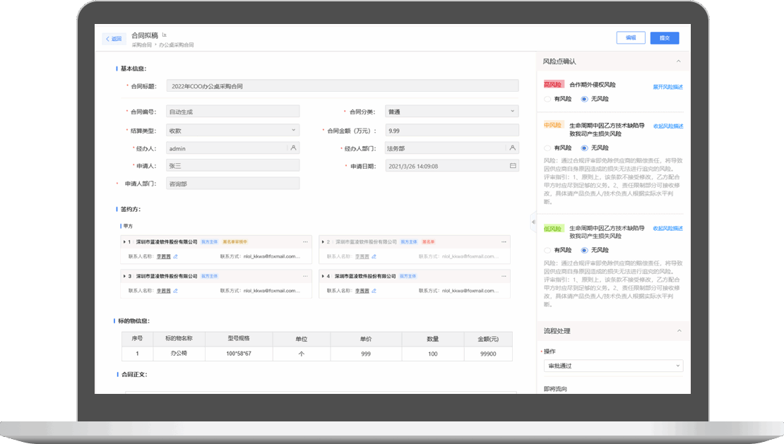The height and width of the screenshot is (444, 784).
Task: Select 有风险 for the 高风险 item
Action: tap(547, 99)
